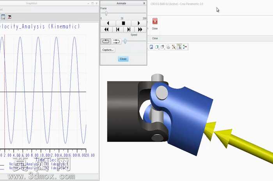273x181 pixels.
Task: Click the fast-forward-to-end double right arrow button
Action: coord(140,30)
